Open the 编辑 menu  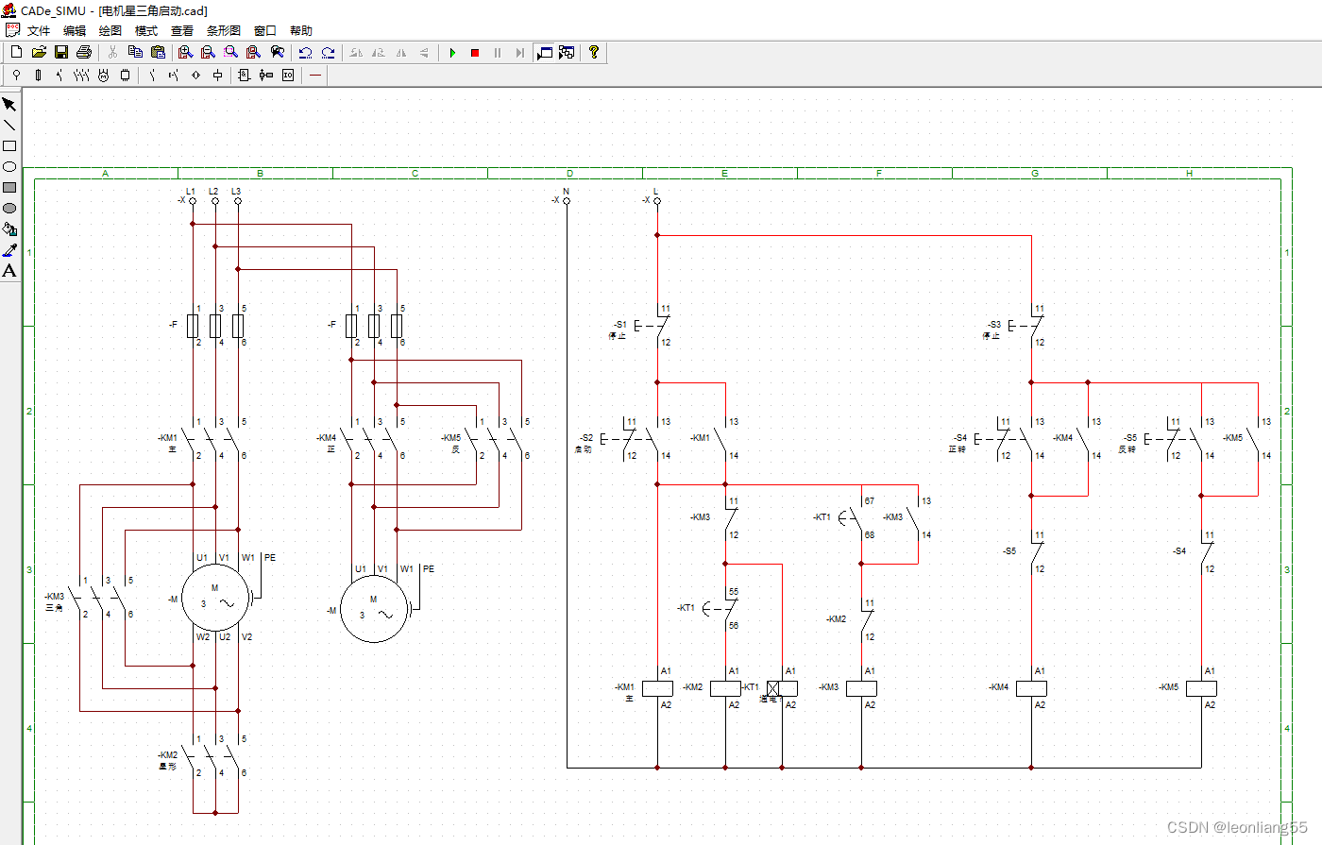click(75, 30)
